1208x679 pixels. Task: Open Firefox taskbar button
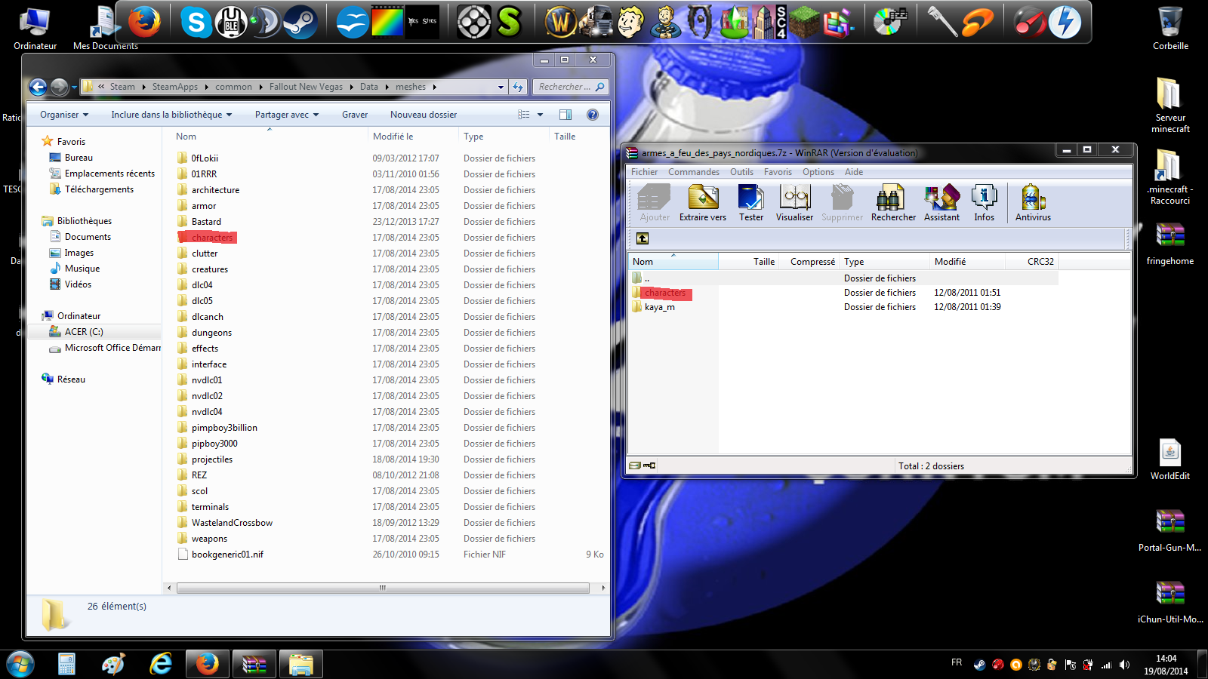[x=207, y=665]
